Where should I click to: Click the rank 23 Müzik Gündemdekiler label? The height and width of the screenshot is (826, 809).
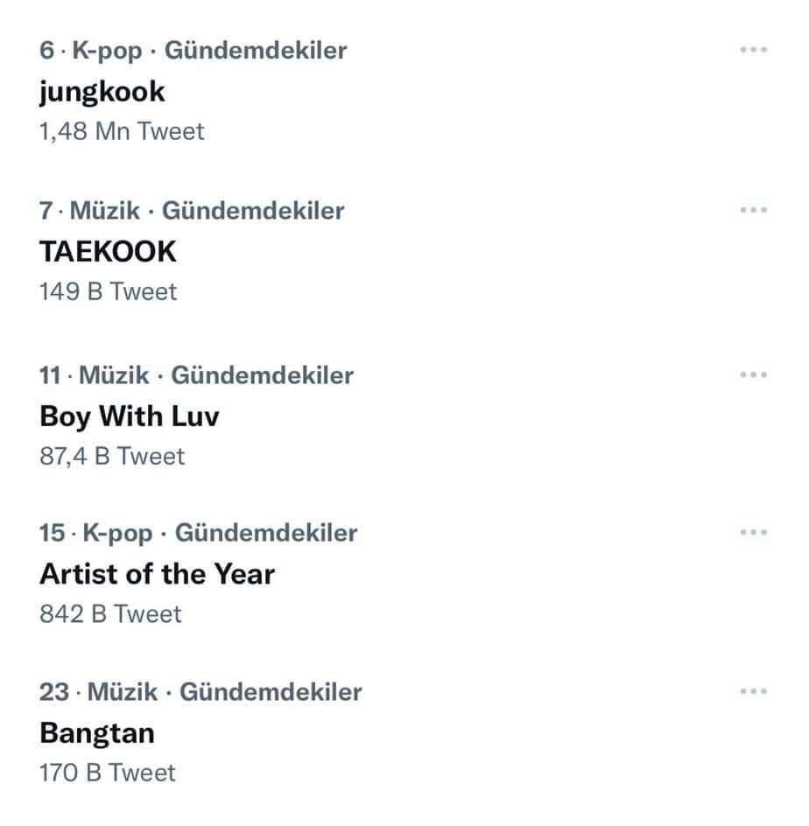200,692
